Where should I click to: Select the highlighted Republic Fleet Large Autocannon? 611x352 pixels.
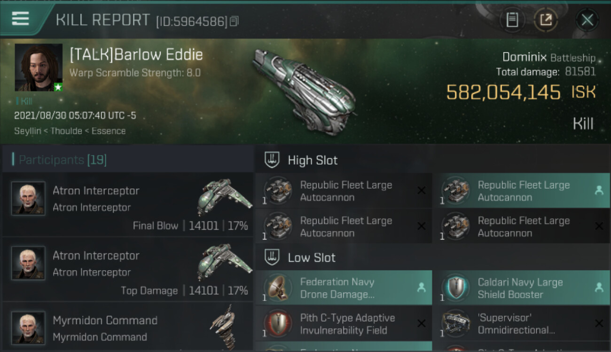pos(521,191)
